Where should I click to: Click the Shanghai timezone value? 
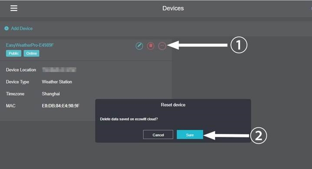point(51,94)
